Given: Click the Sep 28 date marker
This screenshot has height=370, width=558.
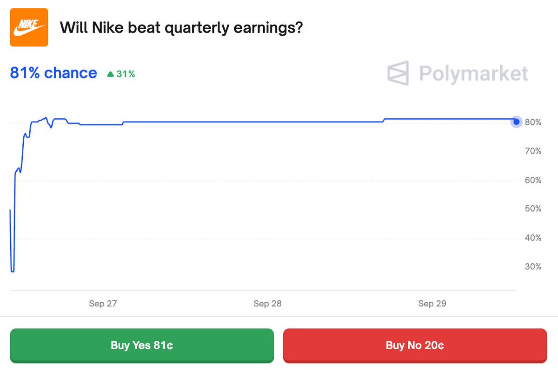Looking at the screenshot, I should [267, 304].
